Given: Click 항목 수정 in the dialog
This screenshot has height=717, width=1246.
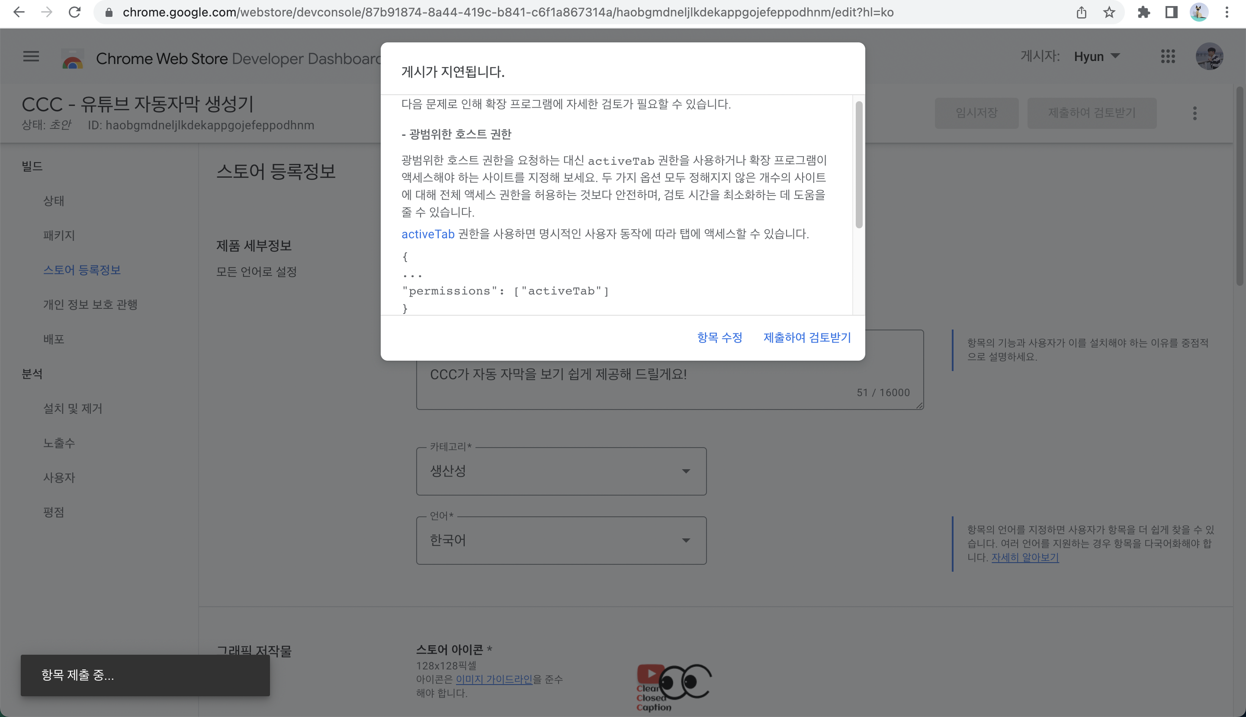Looking at the screenshot, I should pyautogui.click(x=719, y=337).
